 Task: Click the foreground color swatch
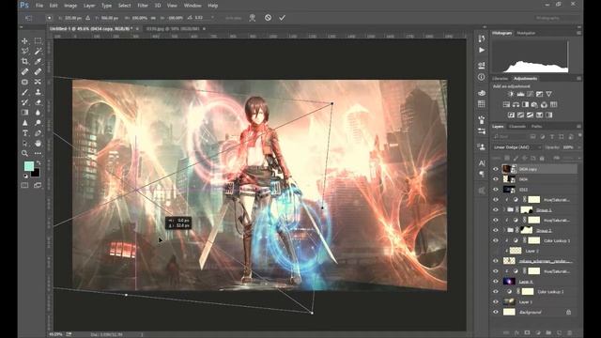point(29,166)
